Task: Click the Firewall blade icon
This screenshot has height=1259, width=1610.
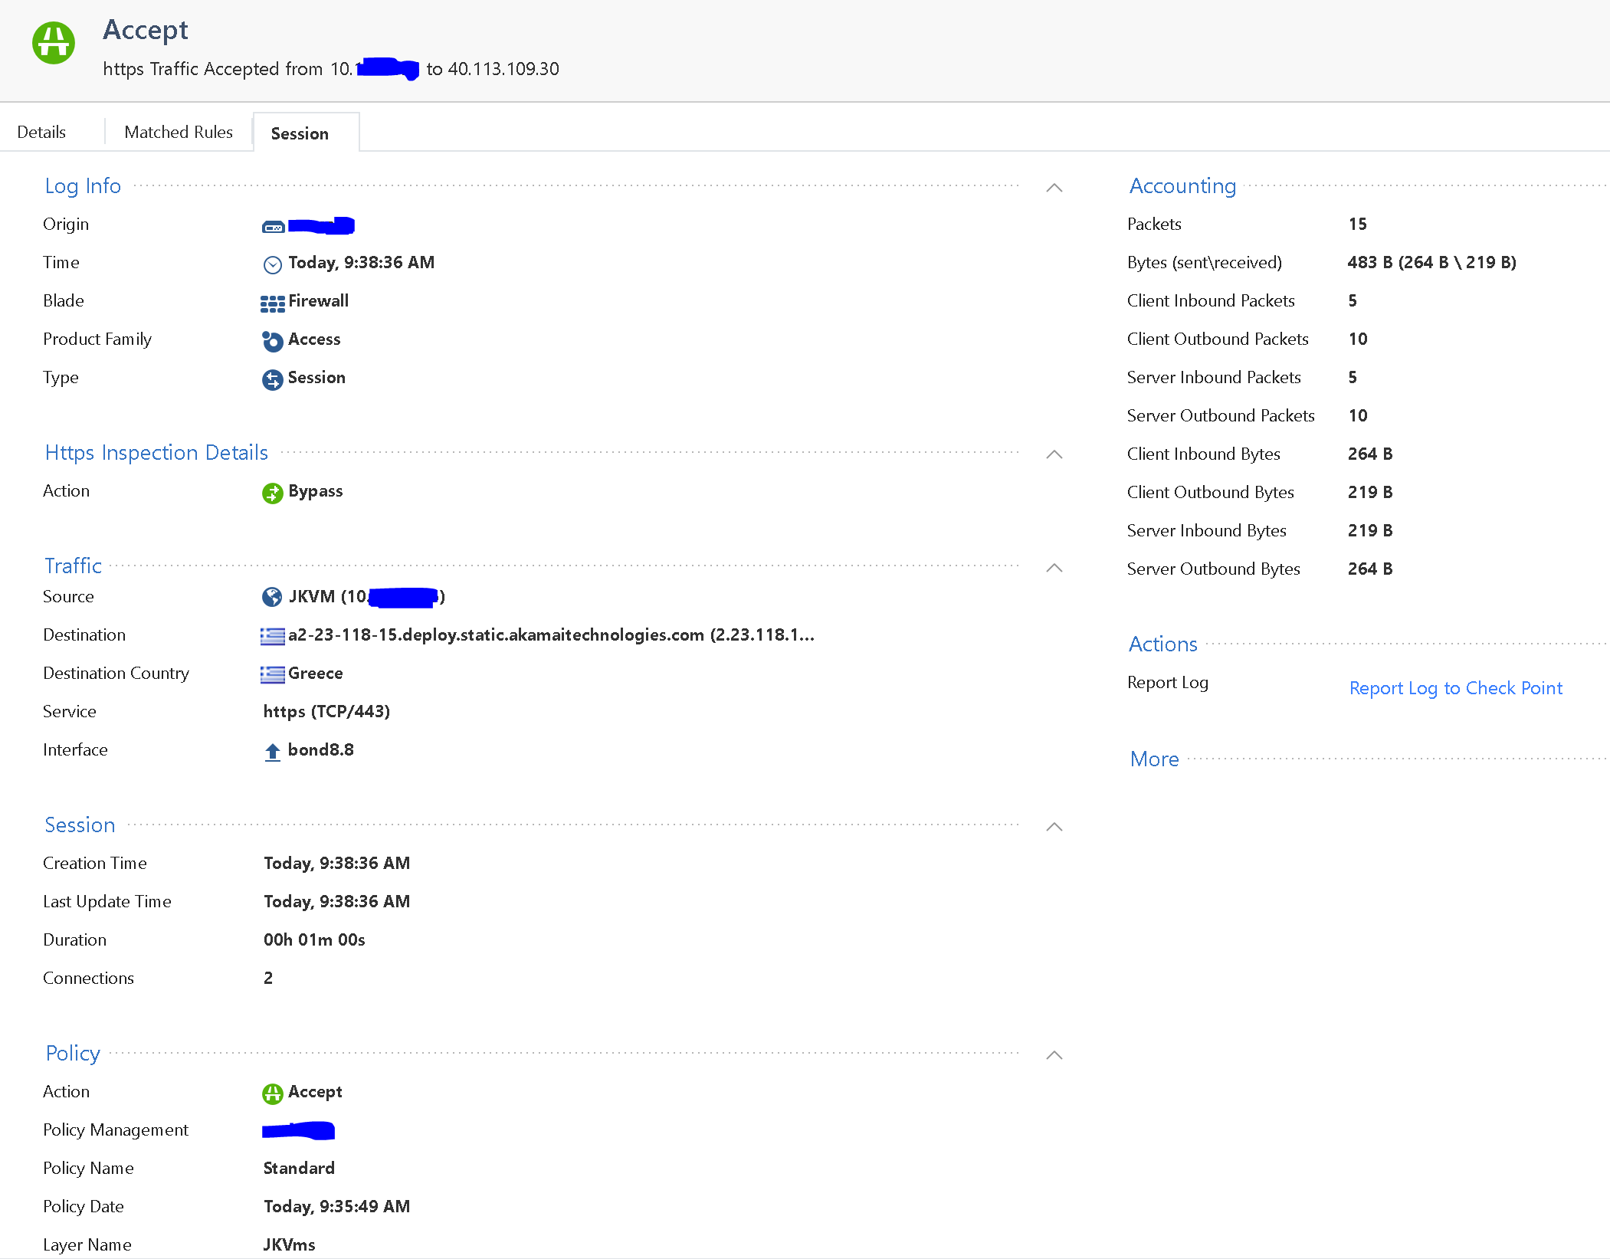Action: click(272, 303)
